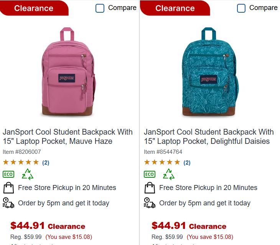This screenshot has width=280, height=245.
Task: Open Mauve Haze backpack product title link
Action: click(68, 137)
